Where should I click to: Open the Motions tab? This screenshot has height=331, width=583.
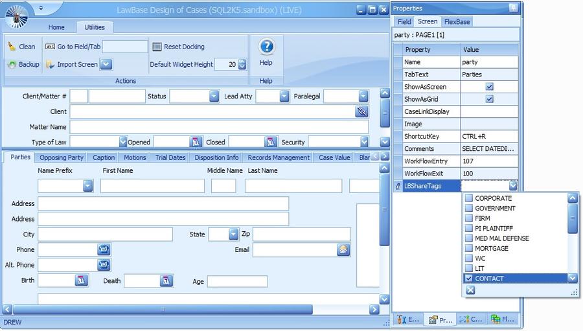click(135, 157)
